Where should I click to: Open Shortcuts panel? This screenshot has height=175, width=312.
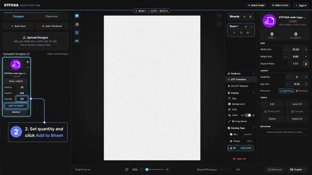[275, 169]
